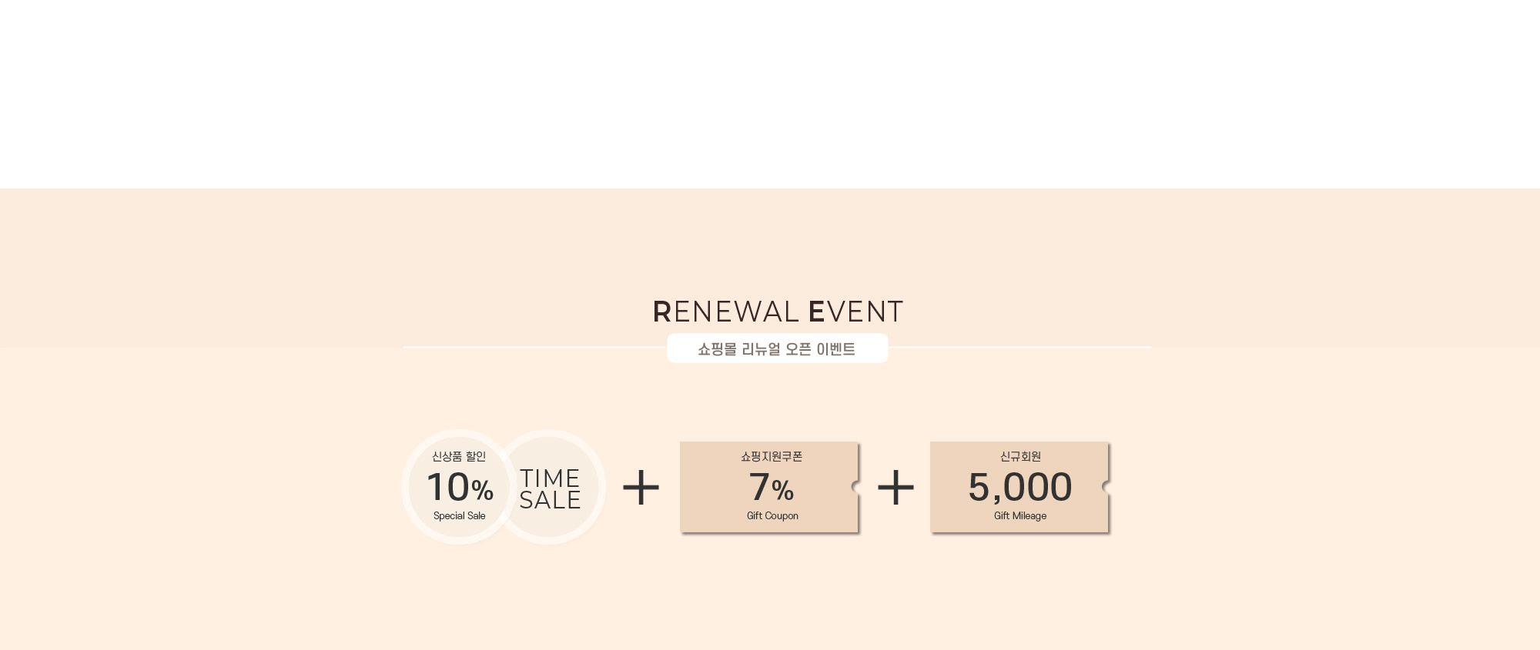The image size is (1540, 650).
Task: Select the 5,000 Gift Mileage ticket
Action: pos(1020,487)
